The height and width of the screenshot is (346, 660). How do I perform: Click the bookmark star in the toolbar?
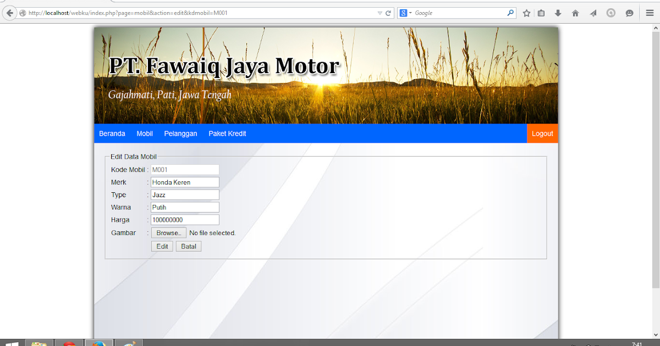[526, 13]
